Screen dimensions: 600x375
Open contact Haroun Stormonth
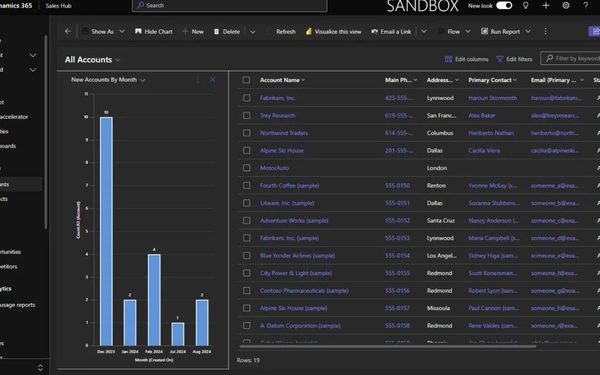[492, 98]
